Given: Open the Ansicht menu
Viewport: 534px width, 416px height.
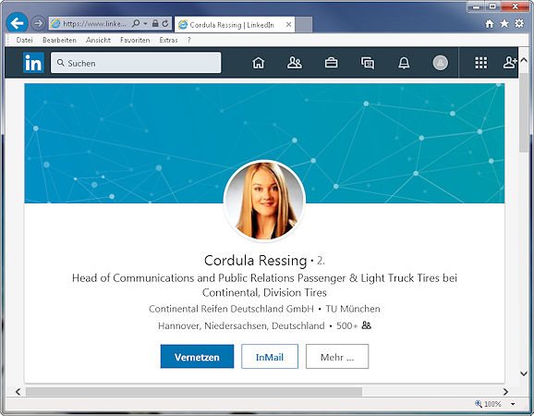Looking at the screenshot, I should pyautogui.click(x=98, y=40).
